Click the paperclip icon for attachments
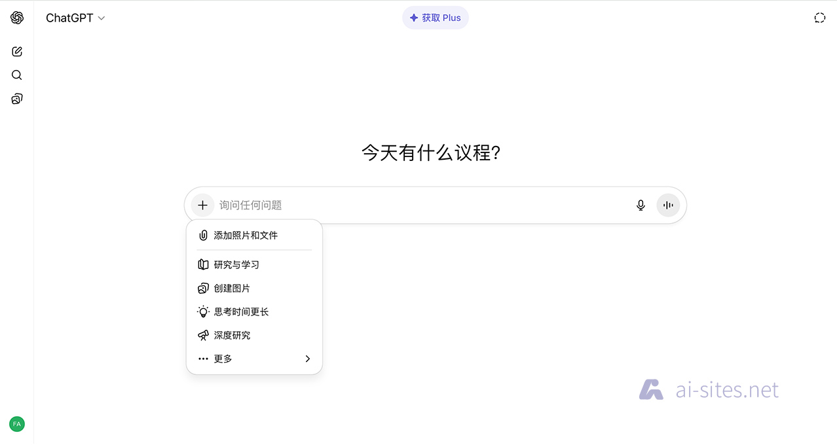This screenshot has height=445, width=837. [203, 235]
